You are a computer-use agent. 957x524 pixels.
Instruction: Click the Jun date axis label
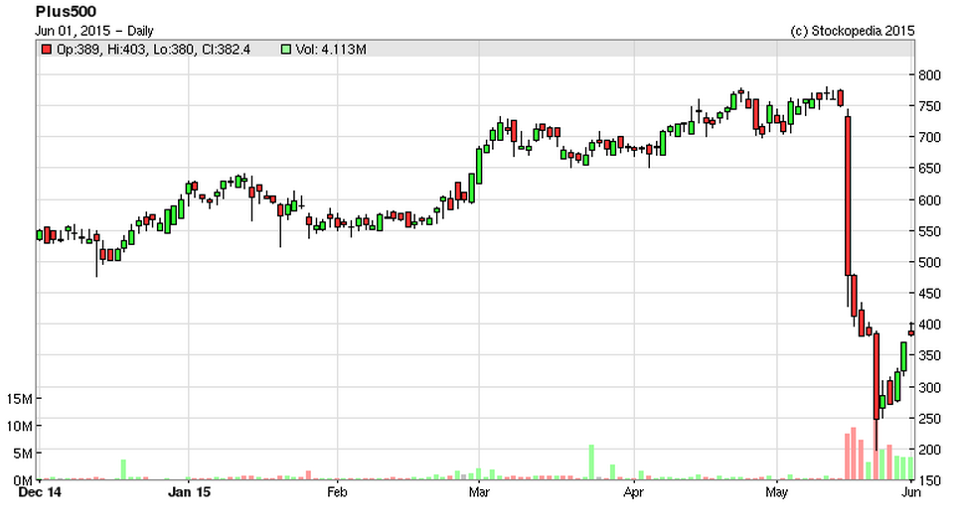911,492
